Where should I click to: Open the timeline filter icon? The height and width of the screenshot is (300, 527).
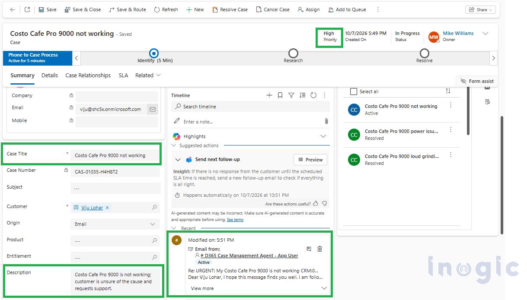click(291, 95)
